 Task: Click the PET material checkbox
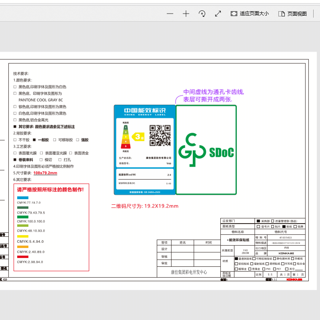[x=274, y=269]
